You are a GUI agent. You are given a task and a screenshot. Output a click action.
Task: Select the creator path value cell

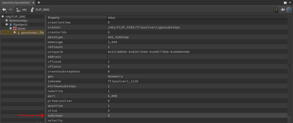pos(197,27)
